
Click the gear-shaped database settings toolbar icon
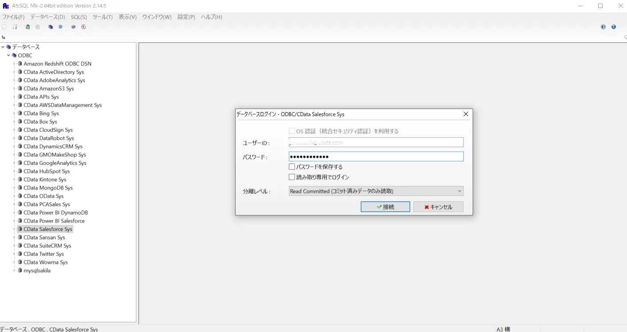click(x=60, y=27)
